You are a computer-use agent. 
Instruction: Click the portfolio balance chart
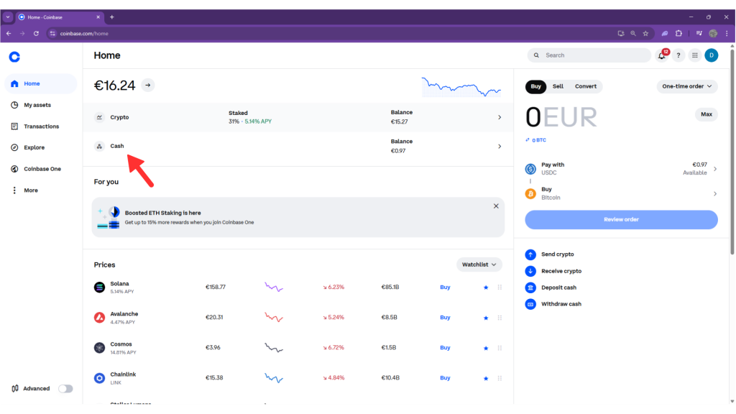(461, 87)
